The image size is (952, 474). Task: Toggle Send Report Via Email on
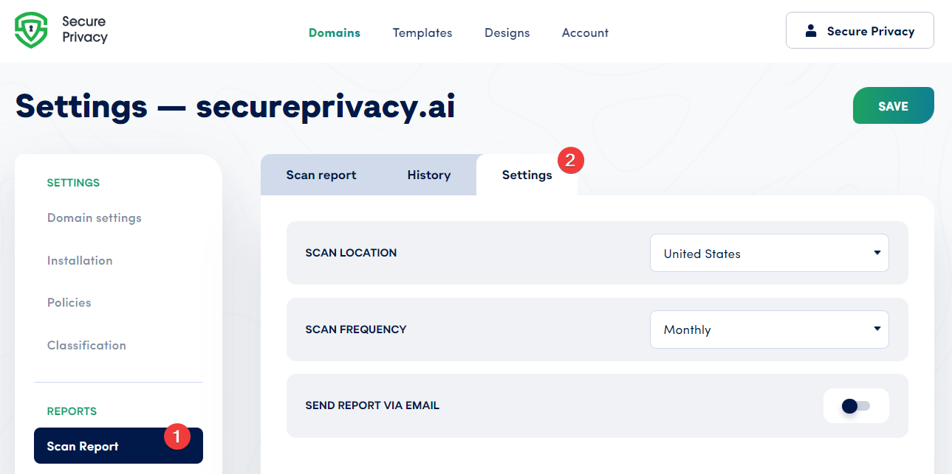coord(856,405)
